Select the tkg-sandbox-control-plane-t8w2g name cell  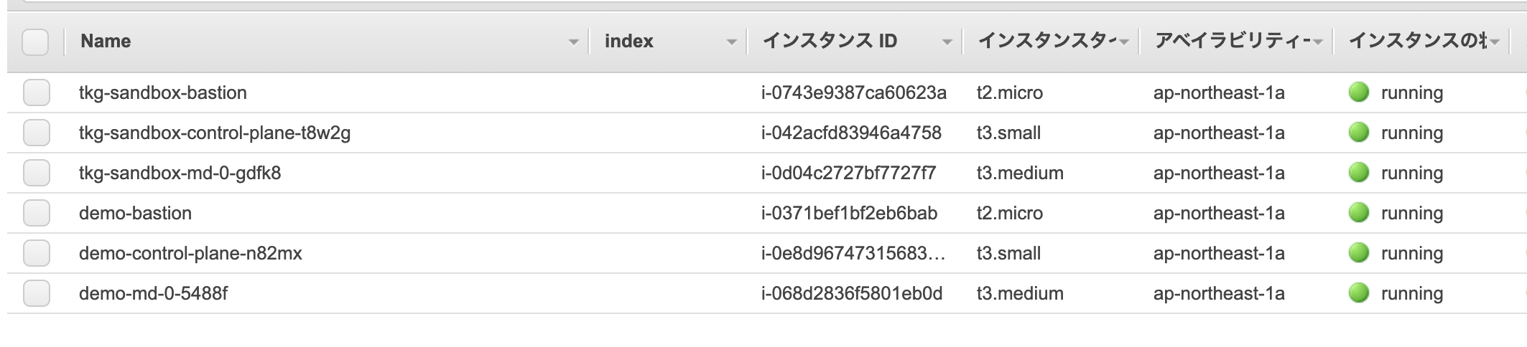tap(215, 133)
